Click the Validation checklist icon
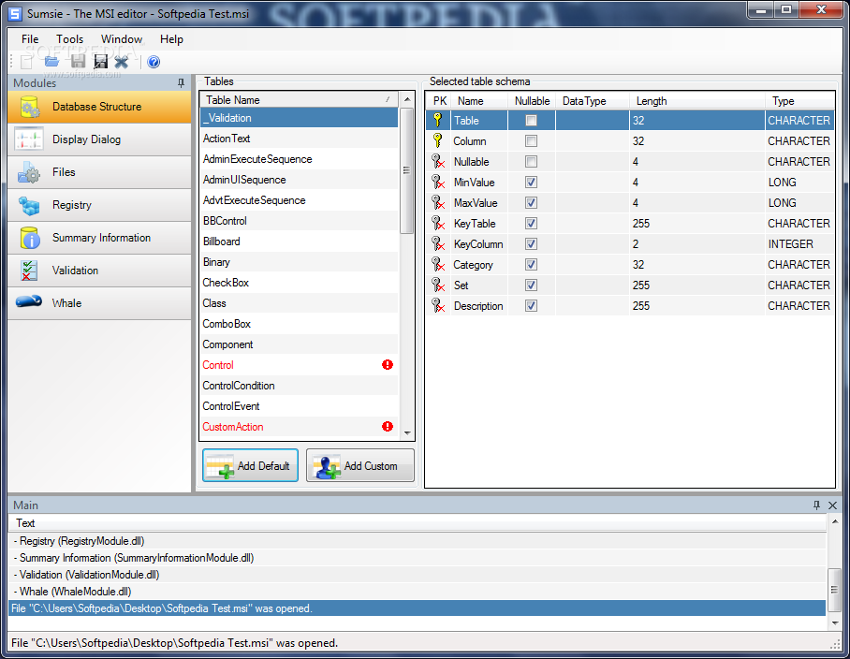Screen dimensions: 850x659 point(29,271)
